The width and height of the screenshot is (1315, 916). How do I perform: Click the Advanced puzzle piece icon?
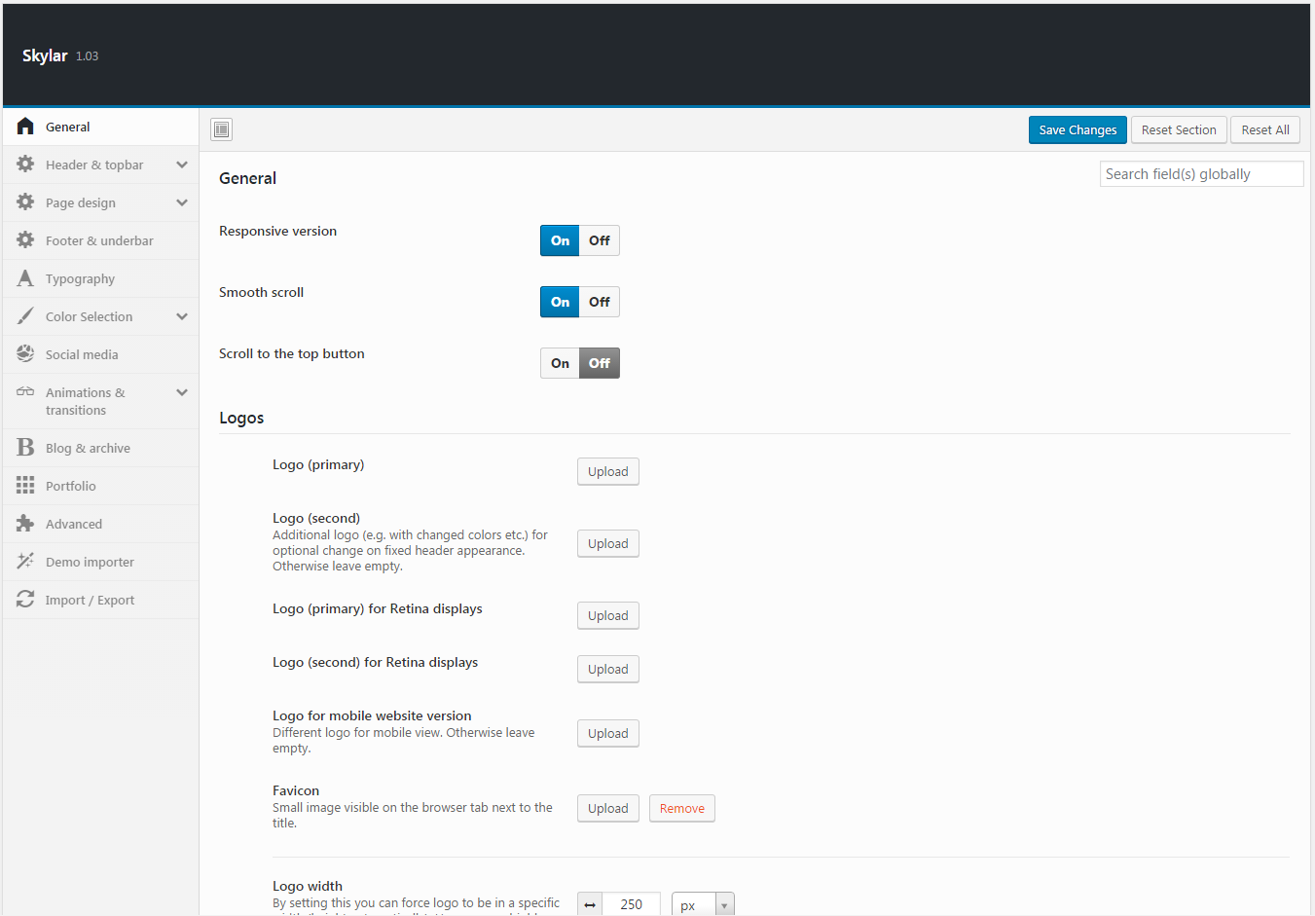tap(25, 524)
